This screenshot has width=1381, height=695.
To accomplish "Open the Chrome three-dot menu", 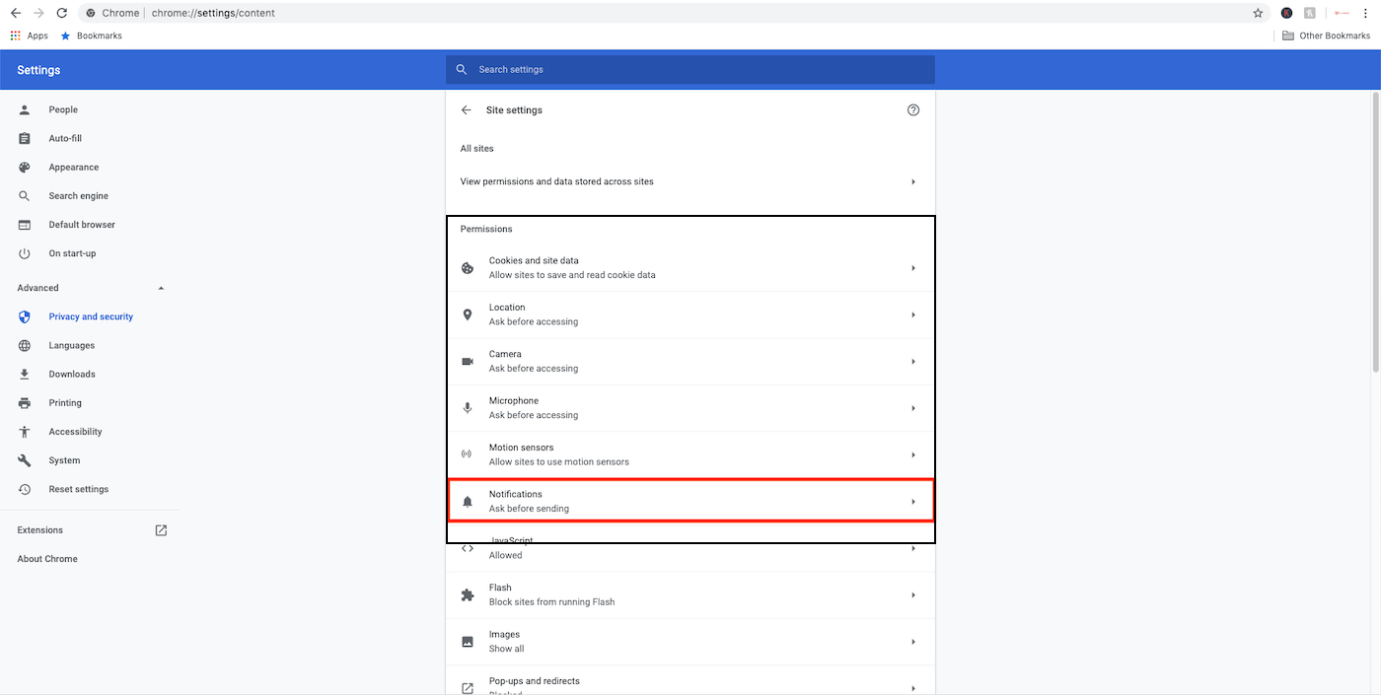I will pos(1367,13).
